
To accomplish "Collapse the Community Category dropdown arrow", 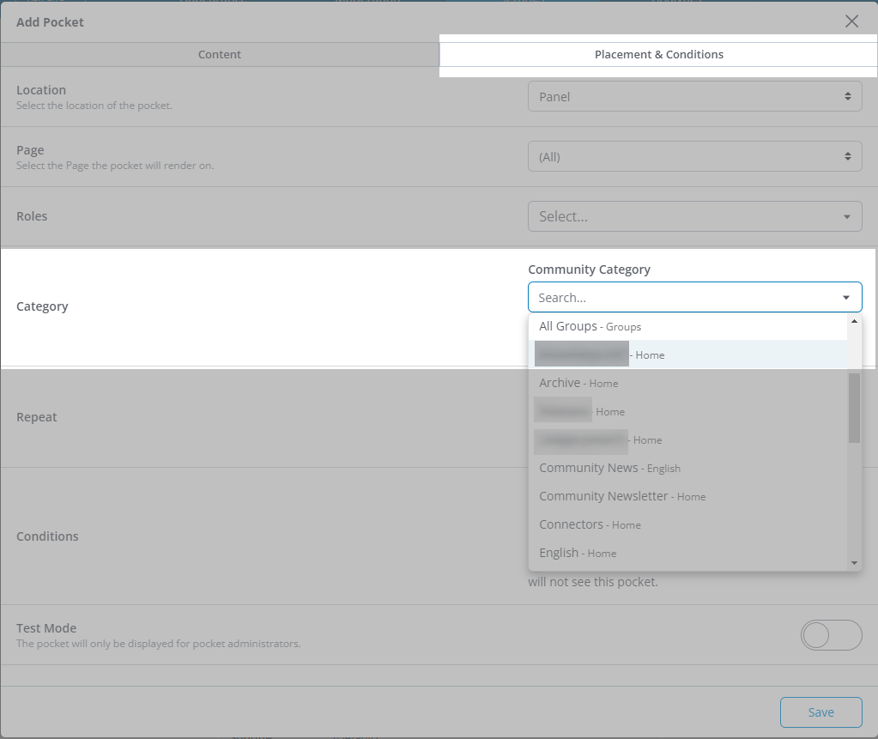I will click(846, 298).
